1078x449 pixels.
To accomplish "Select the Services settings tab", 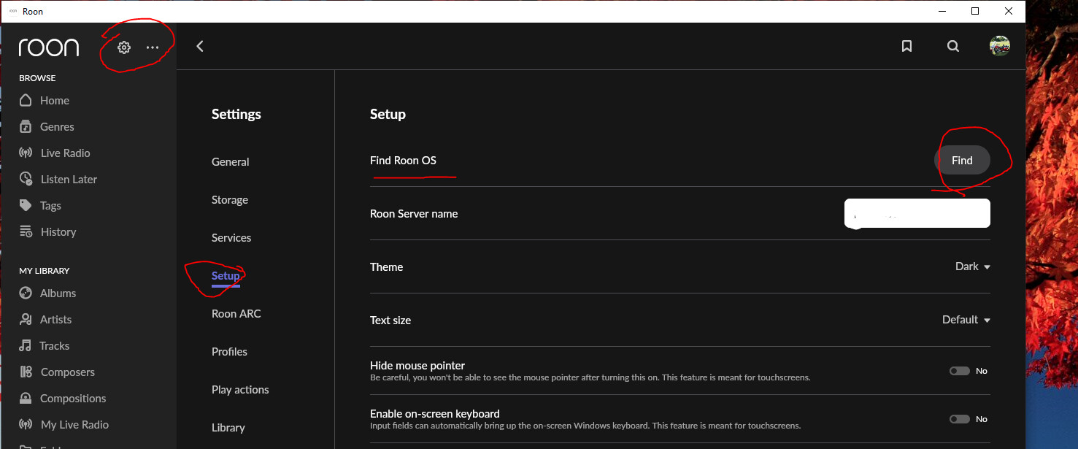I will click(x=231, y=238).
